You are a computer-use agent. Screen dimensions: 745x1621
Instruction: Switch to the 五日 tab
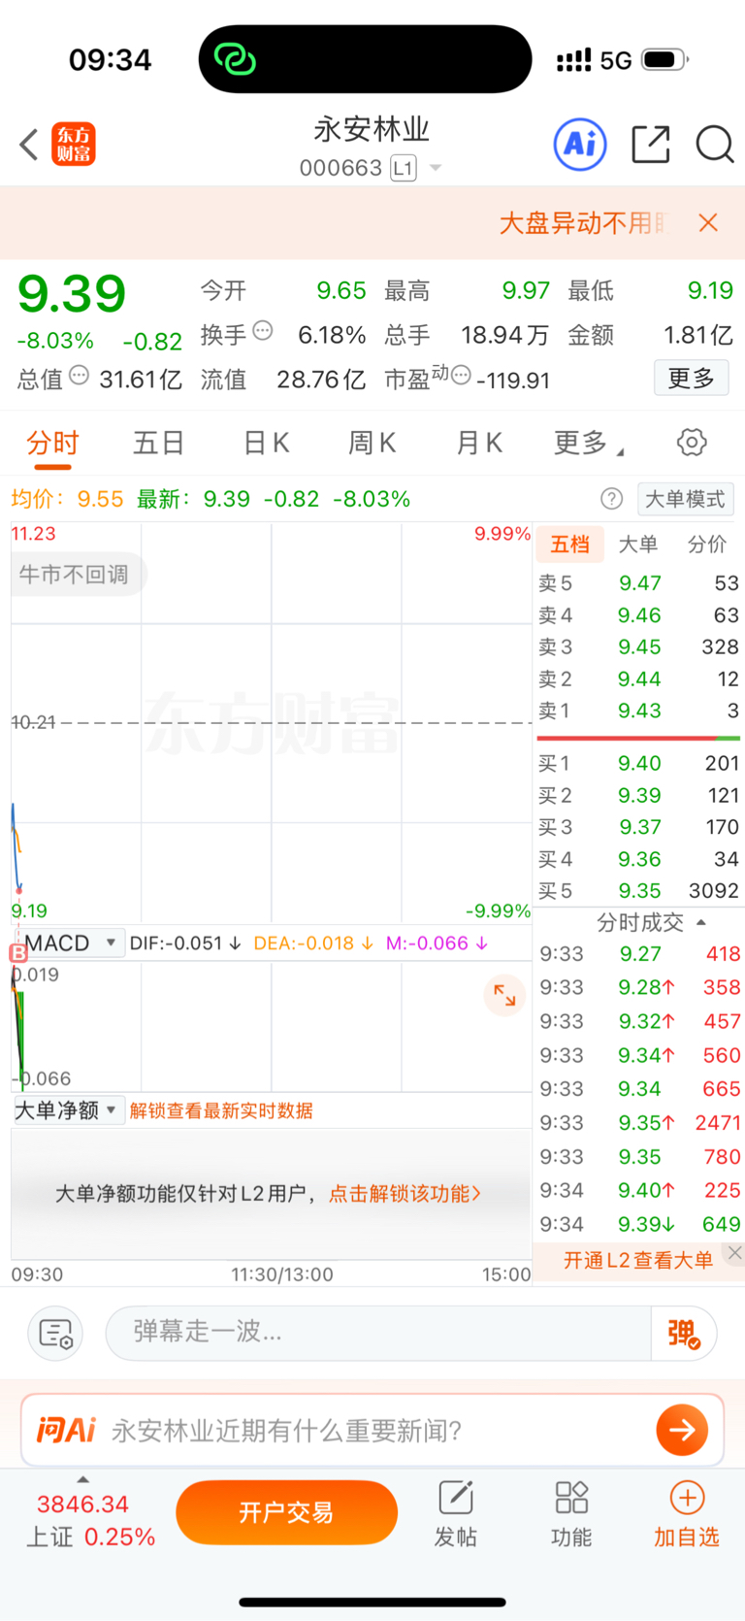tap(159, 444)
